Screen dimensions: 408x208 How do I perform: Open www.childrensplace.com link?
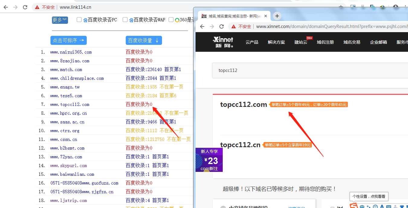(77, 78)
